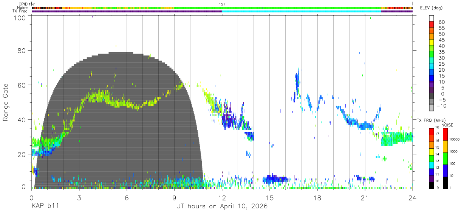Click the ELEV (deg) legend title
The width and height of the screenshot is (464, 214).
coord(432,8)
